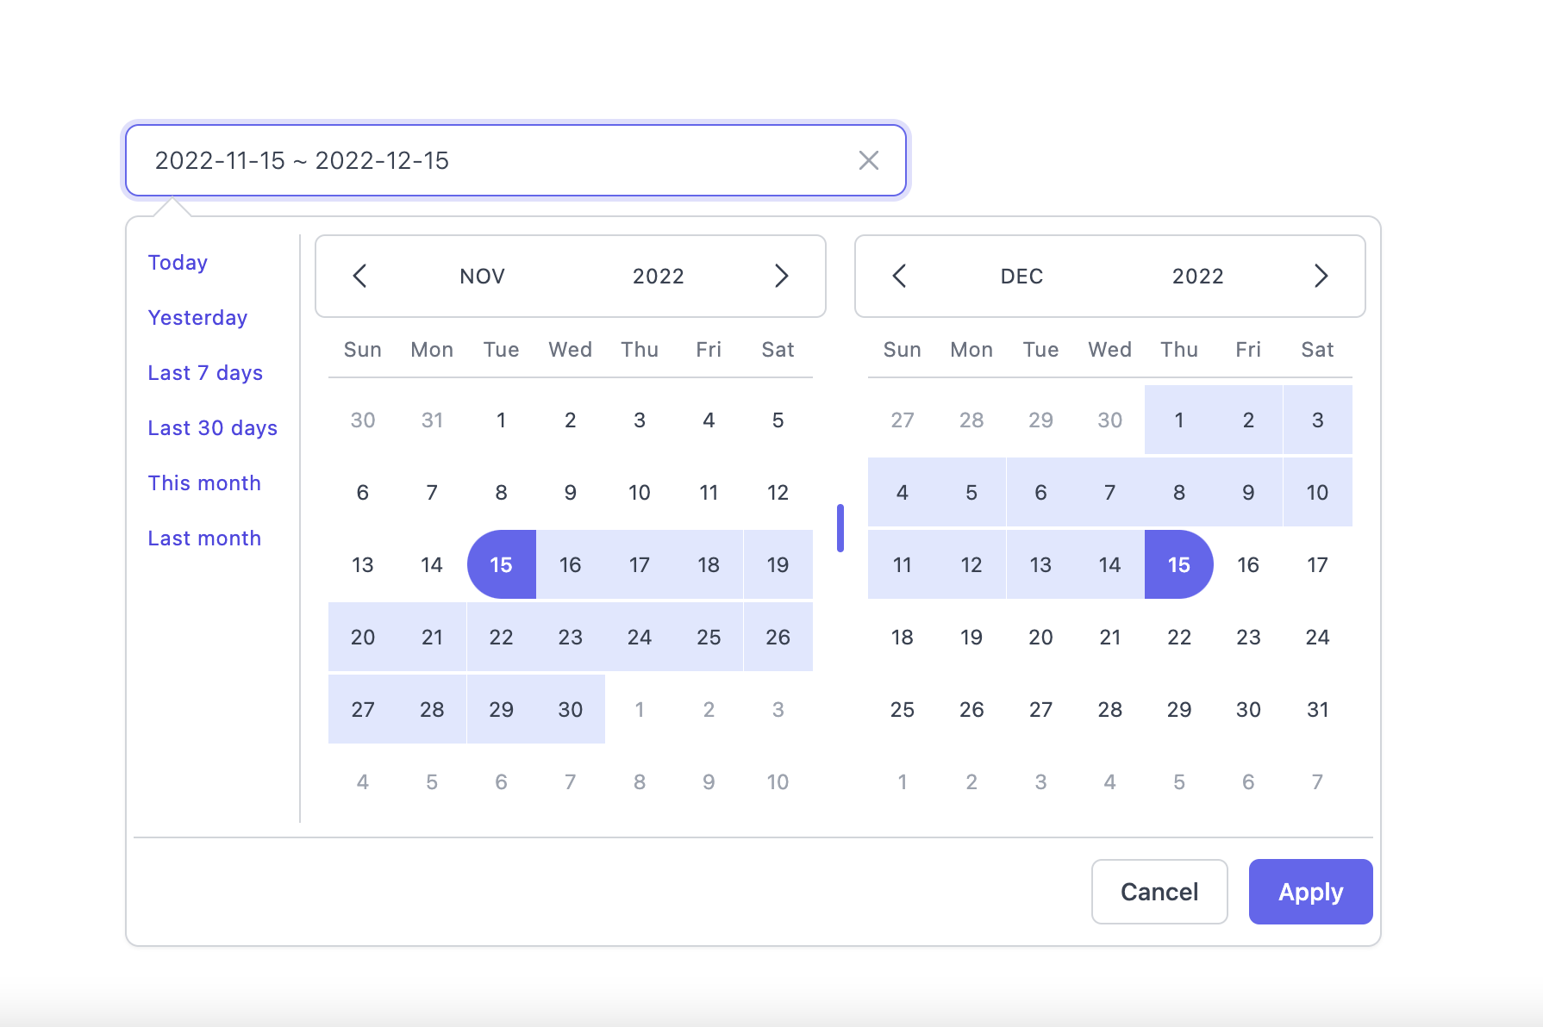Navigate to previous month on December calendar
The image size is (1543, 1027).
click(900, 276)
